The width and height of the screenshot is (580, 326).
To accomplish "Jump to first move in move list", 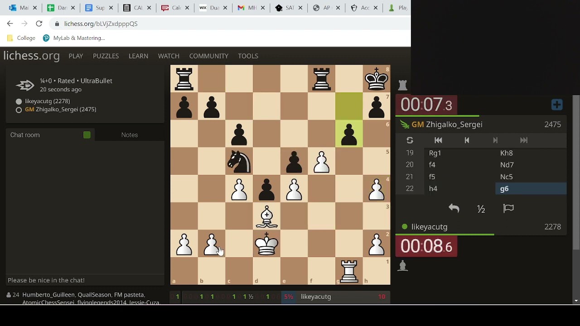I will pyautogui.click(x=438, y=140).
